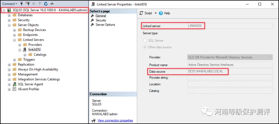Refresh Object Explorer with the circular arrow
279x124 pixels.
[x=46, y=4]
